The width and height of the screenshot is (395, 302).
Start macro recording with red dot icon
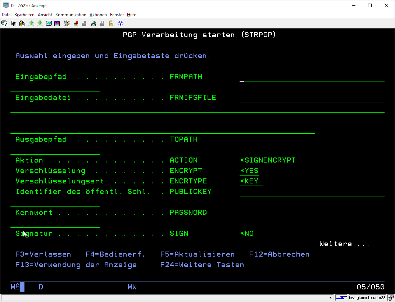tap(76, 23)
